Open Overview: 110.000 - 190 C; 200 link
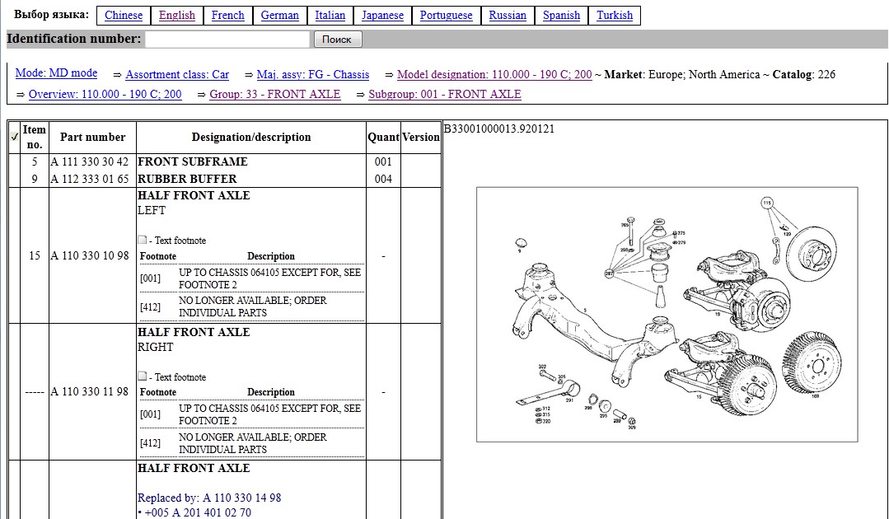This screenshot has height=519, width=889. coord(105,94)
